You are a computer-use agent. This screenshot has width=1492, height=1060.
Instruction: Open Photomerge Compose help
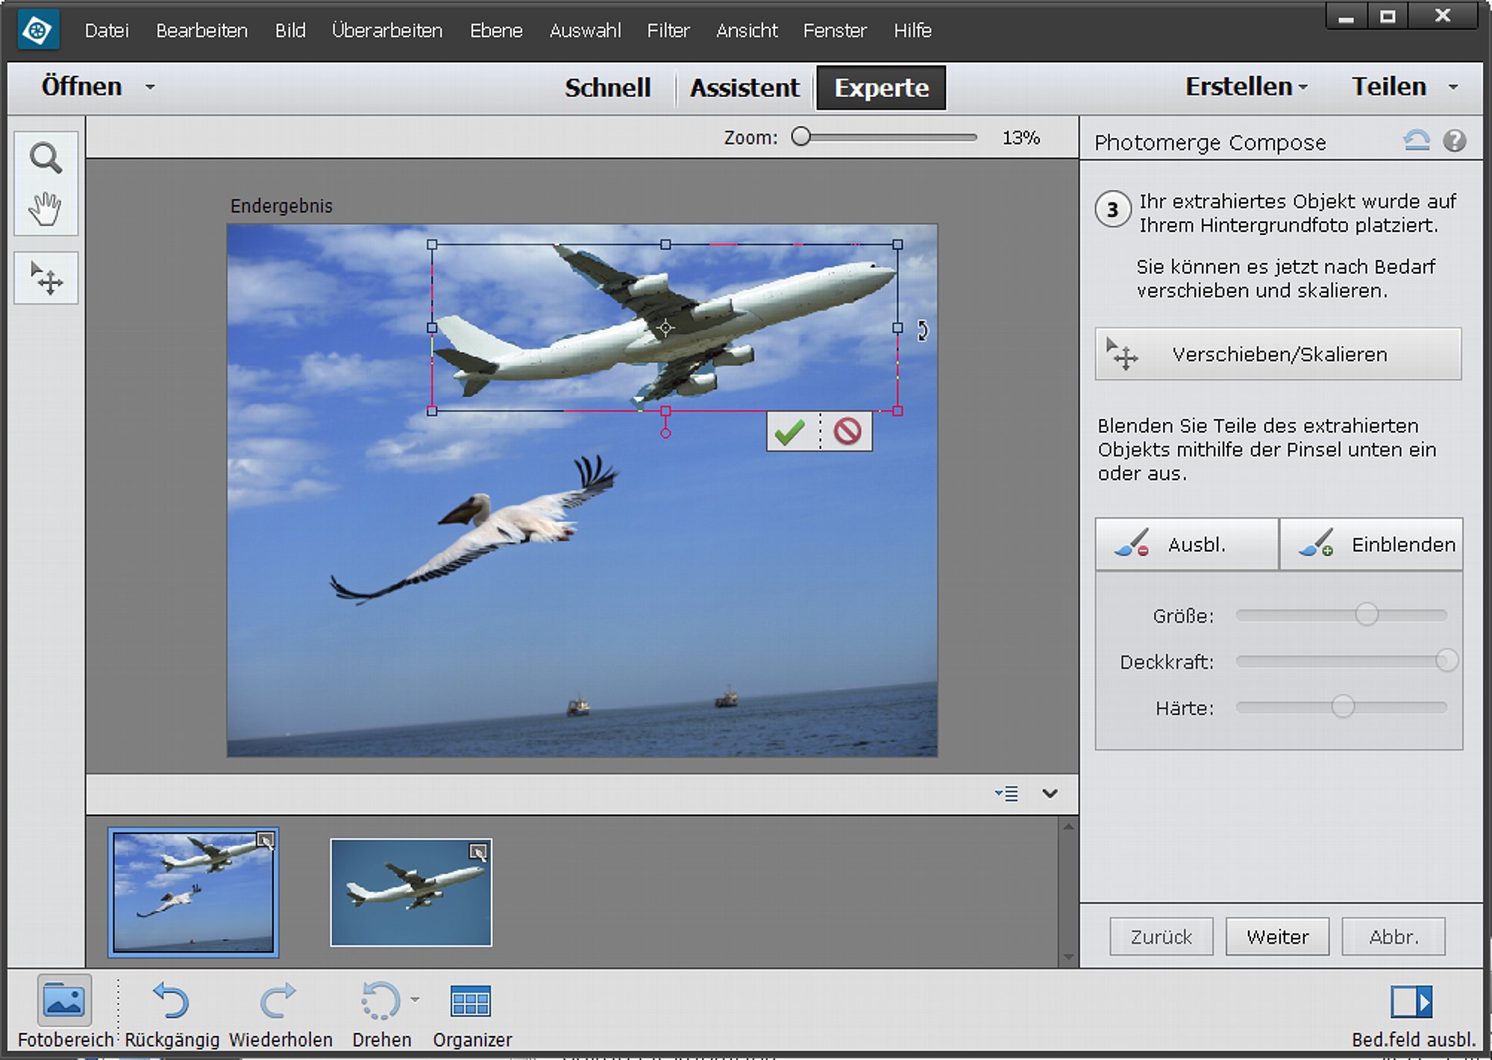[x=1454, y=140]
